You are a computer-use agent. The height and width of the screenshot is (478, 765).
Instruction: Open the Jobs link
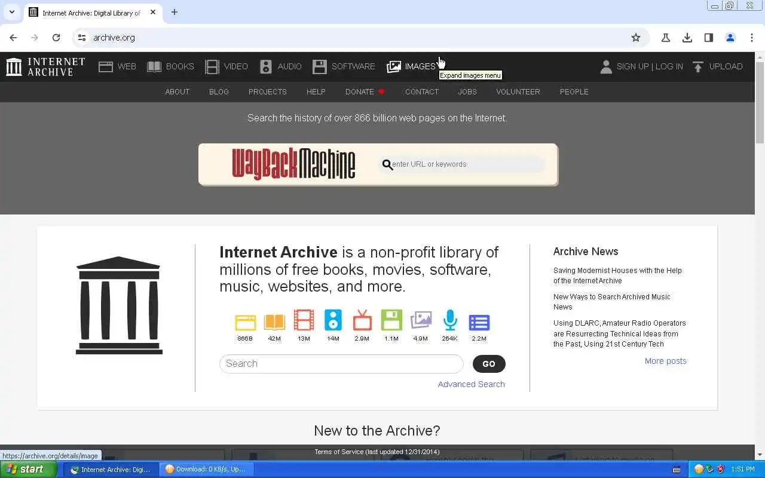467,91
